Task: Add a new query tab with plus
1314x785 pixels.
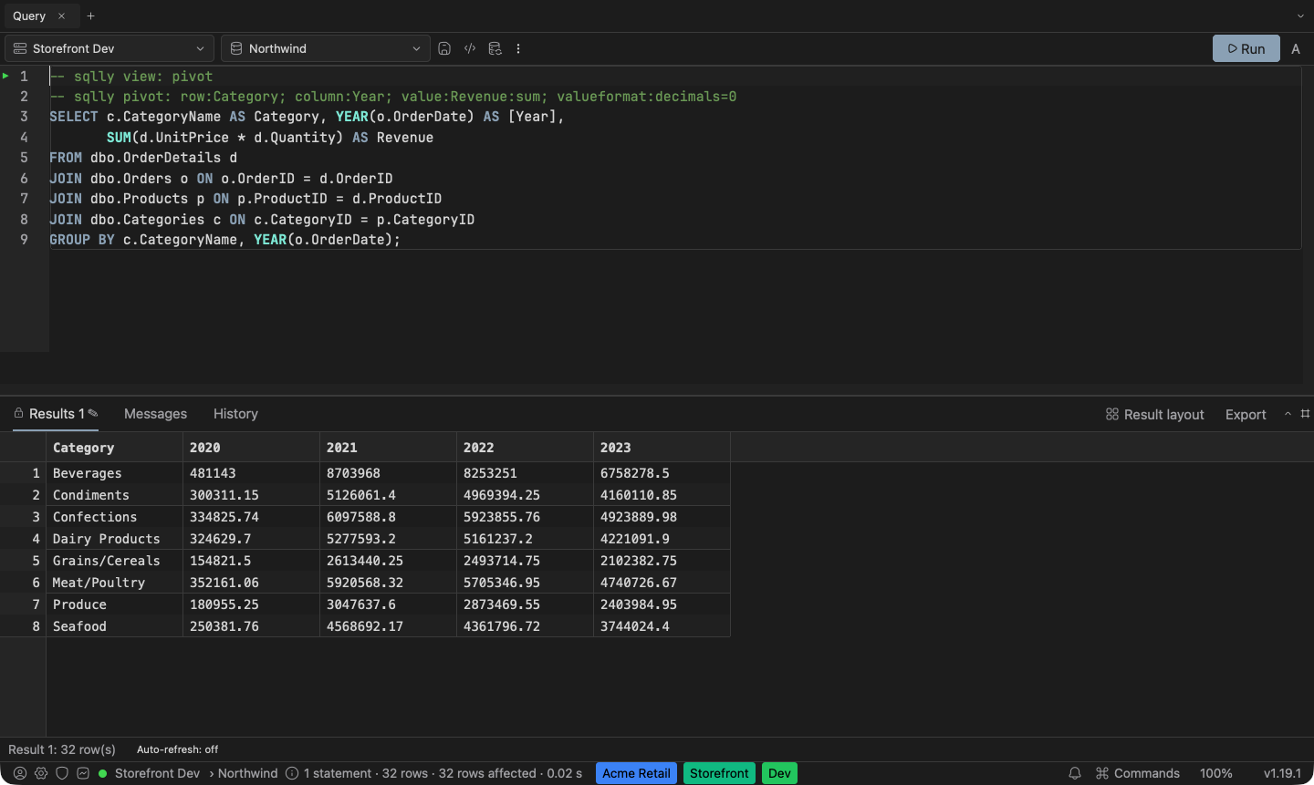Action: 90,15
